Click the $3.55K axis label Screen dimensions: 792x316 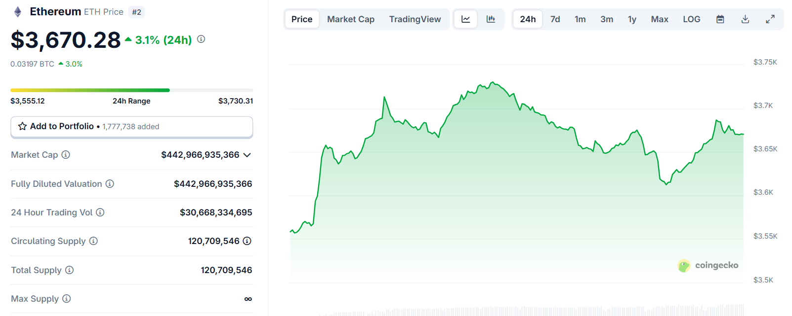point(765,236)
